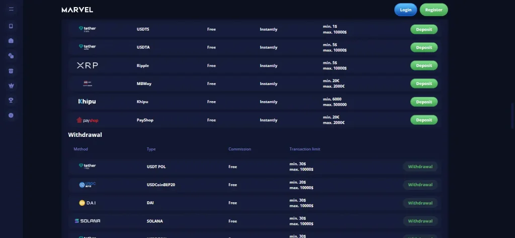
Task: Click the MBWay logo
Action: (88, 84)
